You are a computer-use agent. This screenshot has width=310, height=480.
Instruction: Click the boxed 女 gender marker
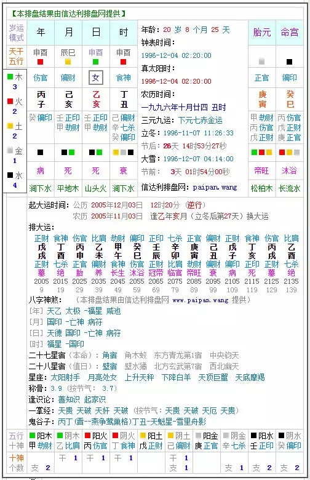96,78
